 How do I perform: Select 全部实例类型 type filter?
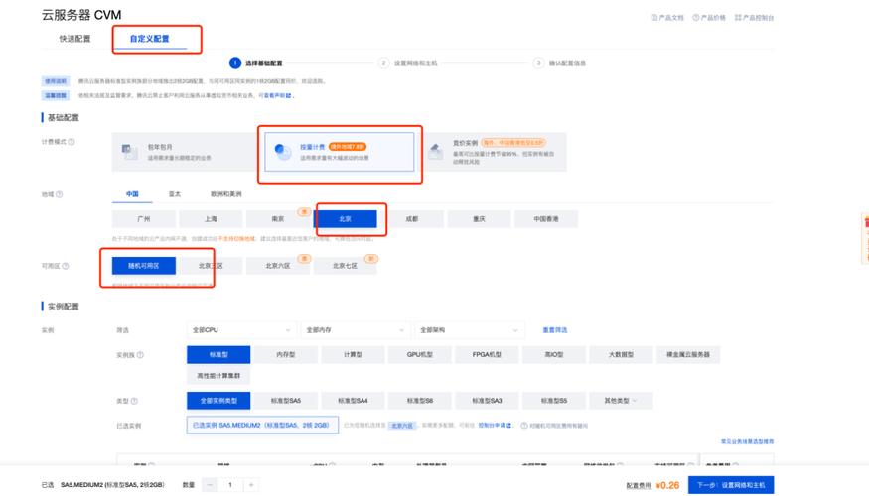click(218, 401)
